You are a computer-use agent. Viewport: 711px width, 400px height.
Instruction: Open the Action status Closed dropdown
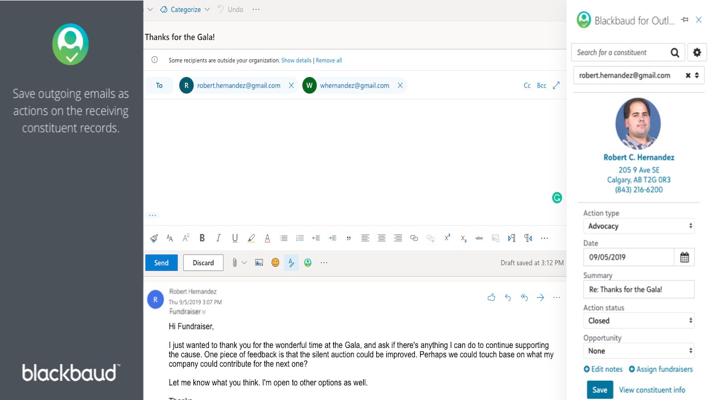tap(639, 321)
